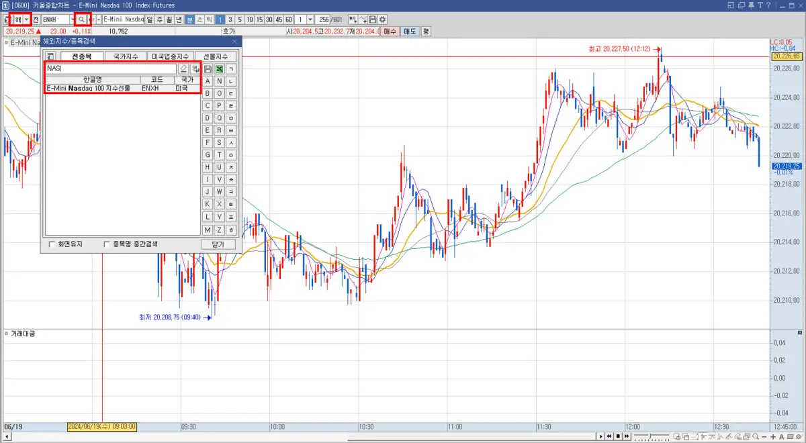Image resolution: width=806 pixels, height=443 pixels.
Task: Click the save disk icon in search dialog
Action: point(208,68)
